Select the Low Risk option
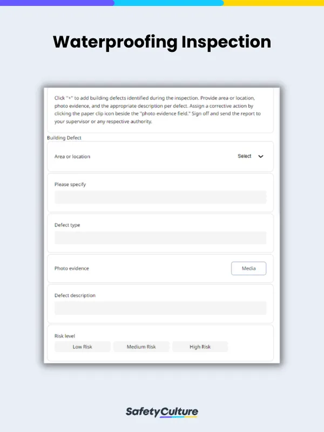 (83, 347)
